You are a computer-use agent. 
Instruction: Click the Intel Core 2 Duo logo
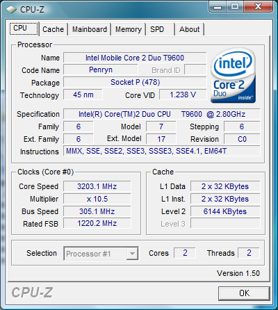233,75
